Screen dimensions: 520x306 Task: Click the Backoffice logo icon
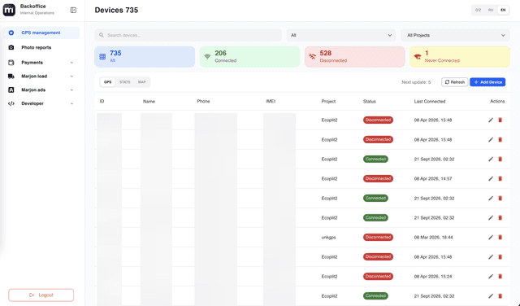click(x=9, y=10)
